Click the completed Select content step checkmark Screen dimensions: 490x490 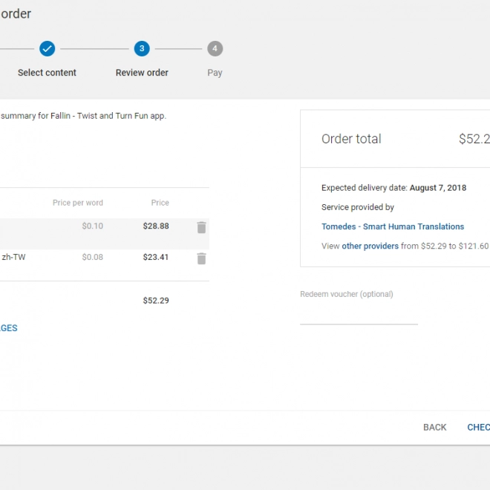48,49
